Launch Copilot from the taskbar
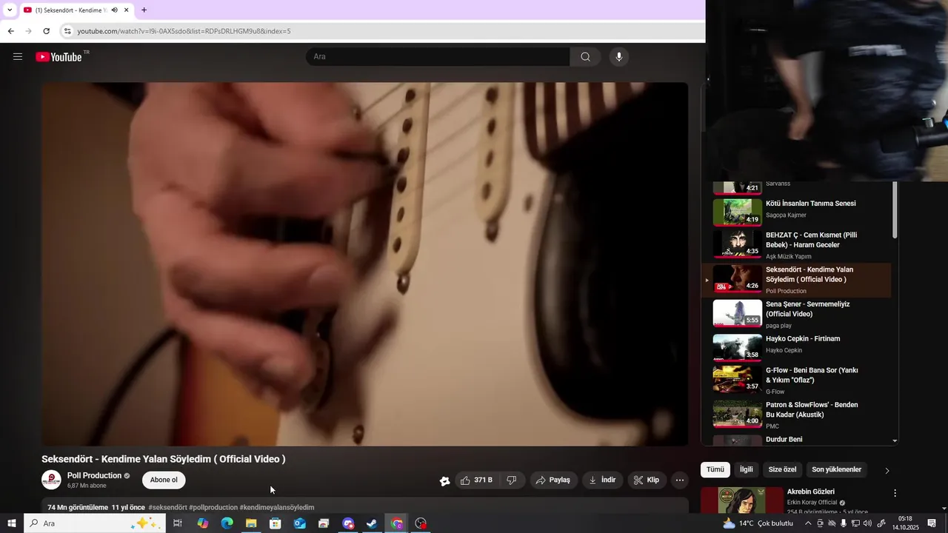This screenshot has height=533, width=948. [202, 523]
